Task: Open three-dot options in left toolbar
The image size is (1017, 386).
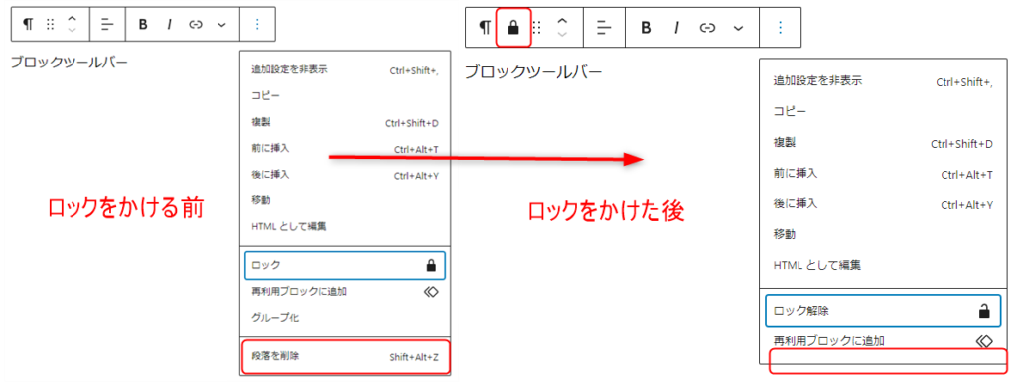Action: 257,24
